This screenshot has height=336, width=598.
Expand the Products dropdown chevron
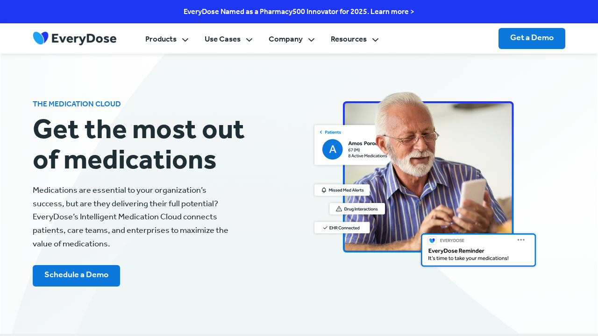[x=185, y=40]
